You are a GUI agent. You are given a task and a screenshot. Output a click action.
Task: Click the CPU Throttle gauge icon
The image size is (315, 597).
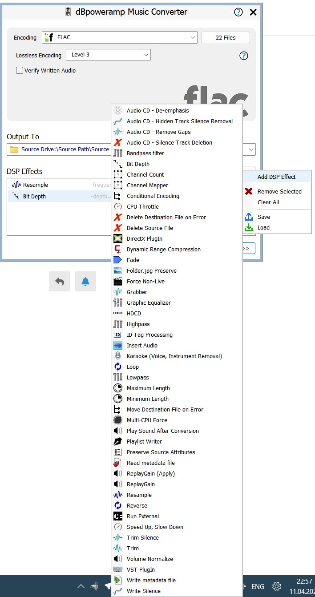(x=118, y=206)
